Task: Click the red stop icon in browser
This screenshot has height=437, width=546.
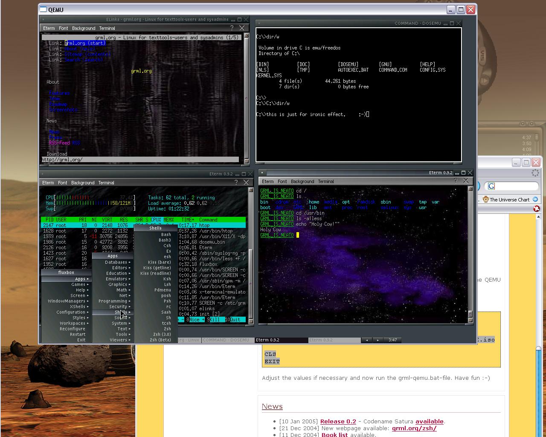Action: coord(536,209)
